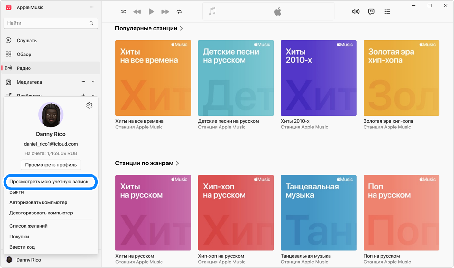Click the search field Найти
Image resolution: width=454 pixels, height=268 pixels.
pos(51,23)
